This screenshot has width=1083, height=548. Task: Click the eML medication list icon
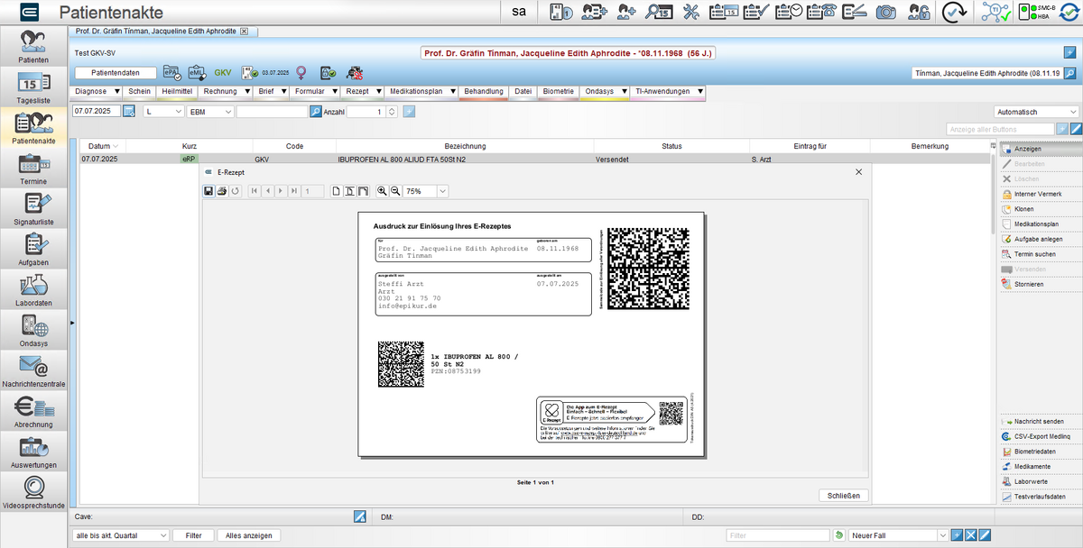[198, 72]
